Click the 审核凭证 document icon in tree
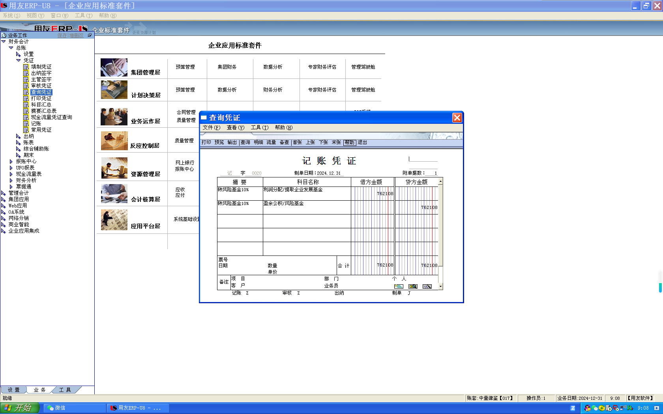The width and height of the screenshot is (663, 414). pyautogui.click(x=26, y=86)
